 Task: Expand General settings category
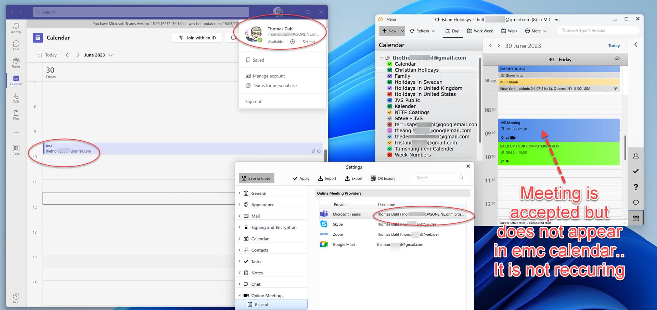click(239, 193)
